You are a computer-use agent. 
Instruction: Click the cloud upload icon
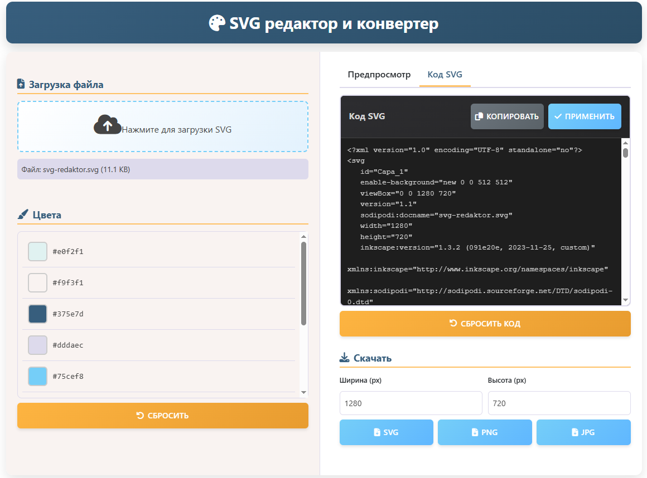pyautogui.click(x=107, y=125)
